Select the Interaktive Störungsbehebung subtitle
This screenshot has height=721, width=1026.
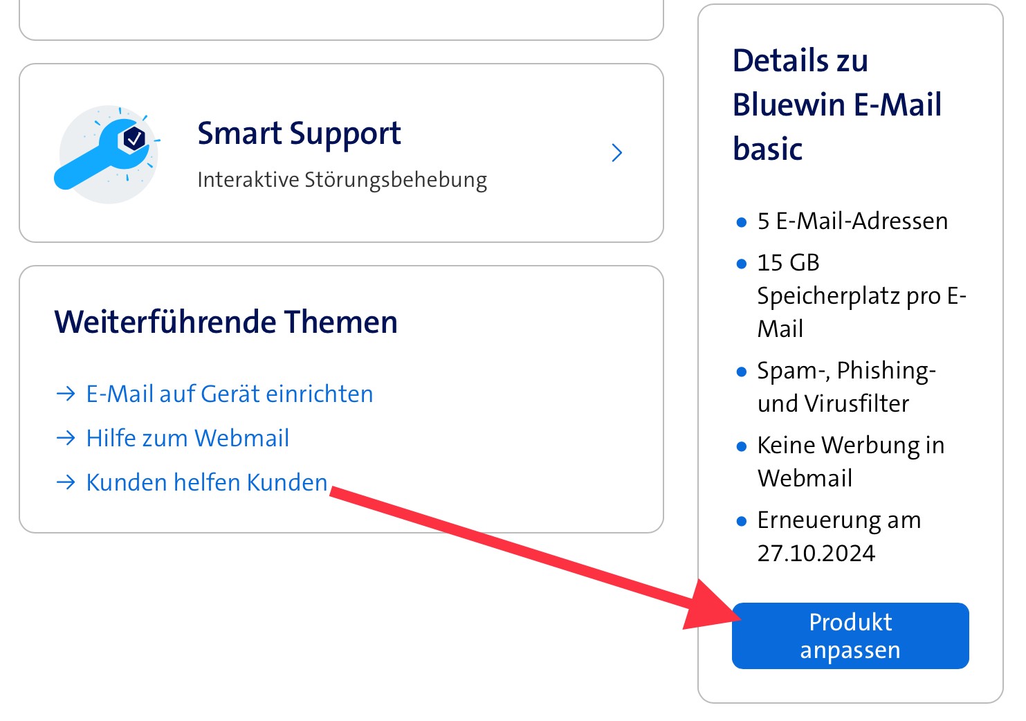tap(342, 180)
